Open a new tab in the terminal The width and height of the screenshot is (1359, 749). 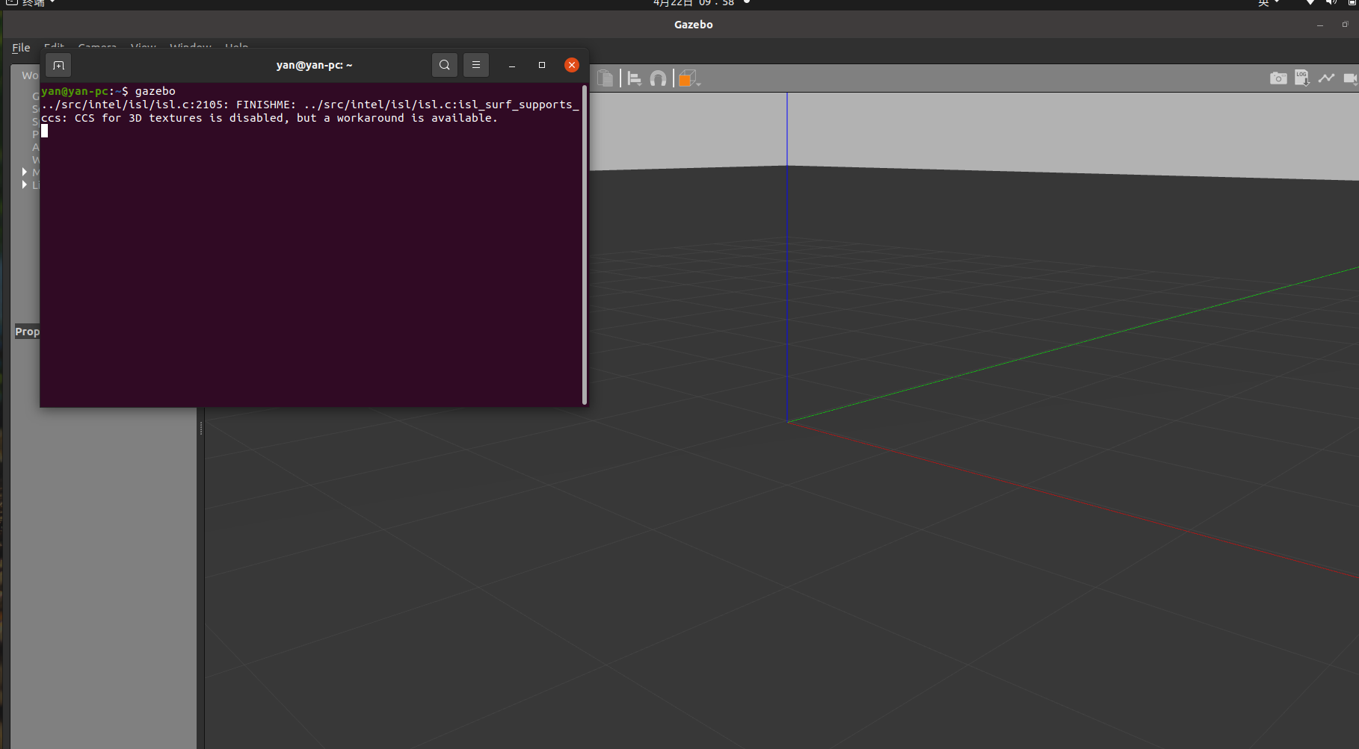click(58, 66)
